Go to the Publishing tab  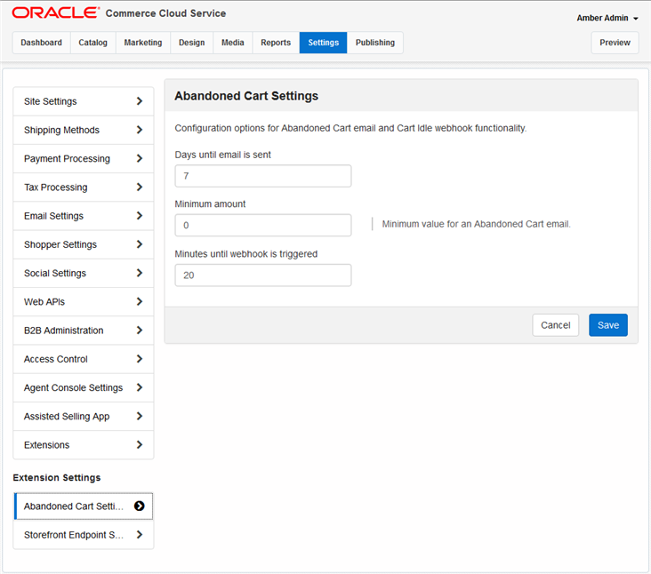(x=375, y=43)
